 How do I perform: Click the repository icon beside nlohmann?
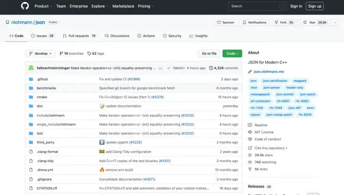click(x=8, y=22)
